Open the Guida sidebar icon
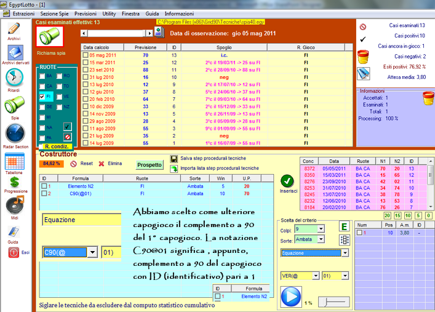435x312 pixels. (13, 232)
